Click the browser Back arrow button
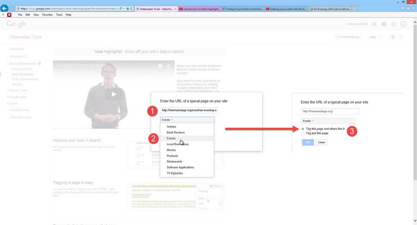 (4, 8)
